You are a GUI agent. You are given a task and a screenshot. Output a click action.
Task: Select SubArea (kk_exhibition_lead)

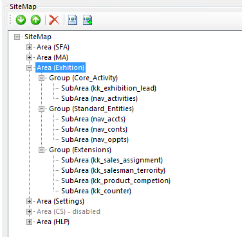coord(109,88)
